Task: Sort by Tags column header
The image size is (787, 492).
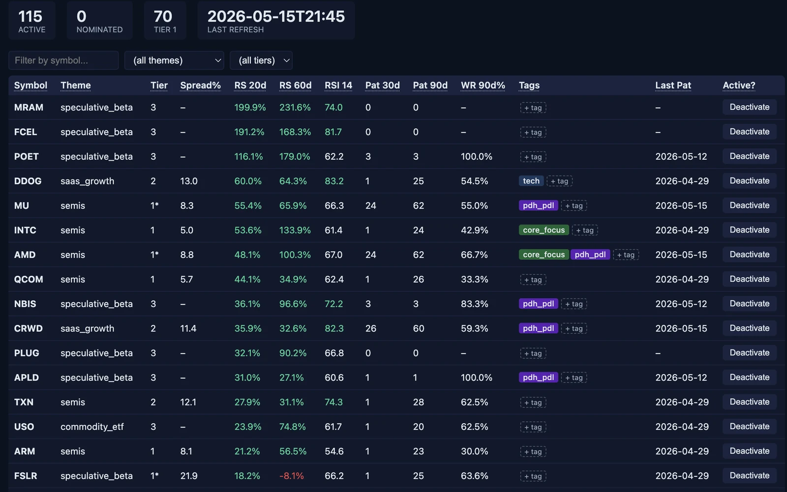Action: [529, 85]
